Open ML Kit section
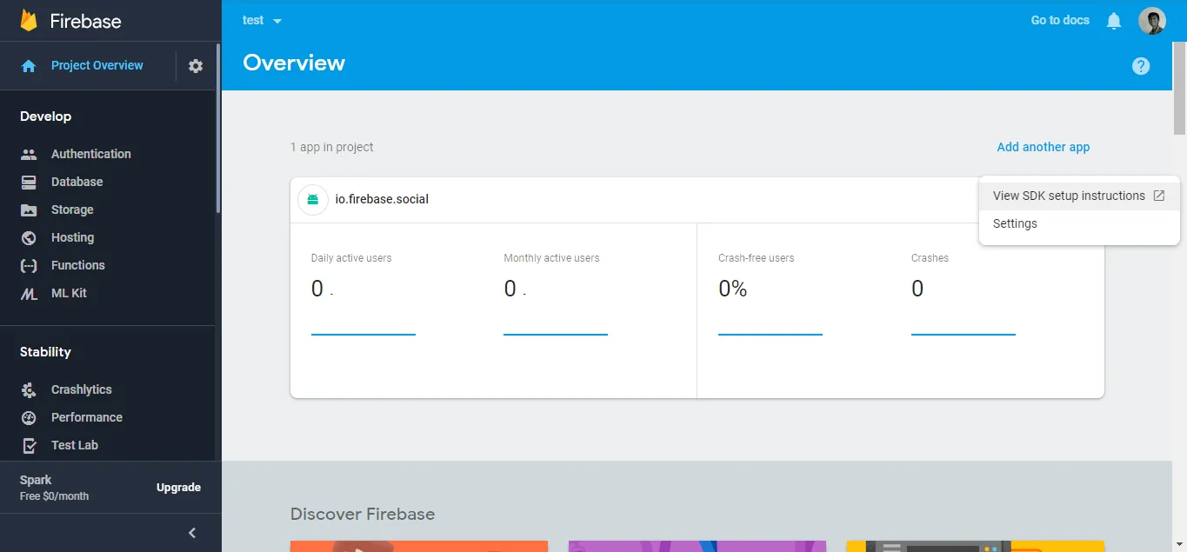This screenshot has width=1187, height=552. (x=69, y=293)
